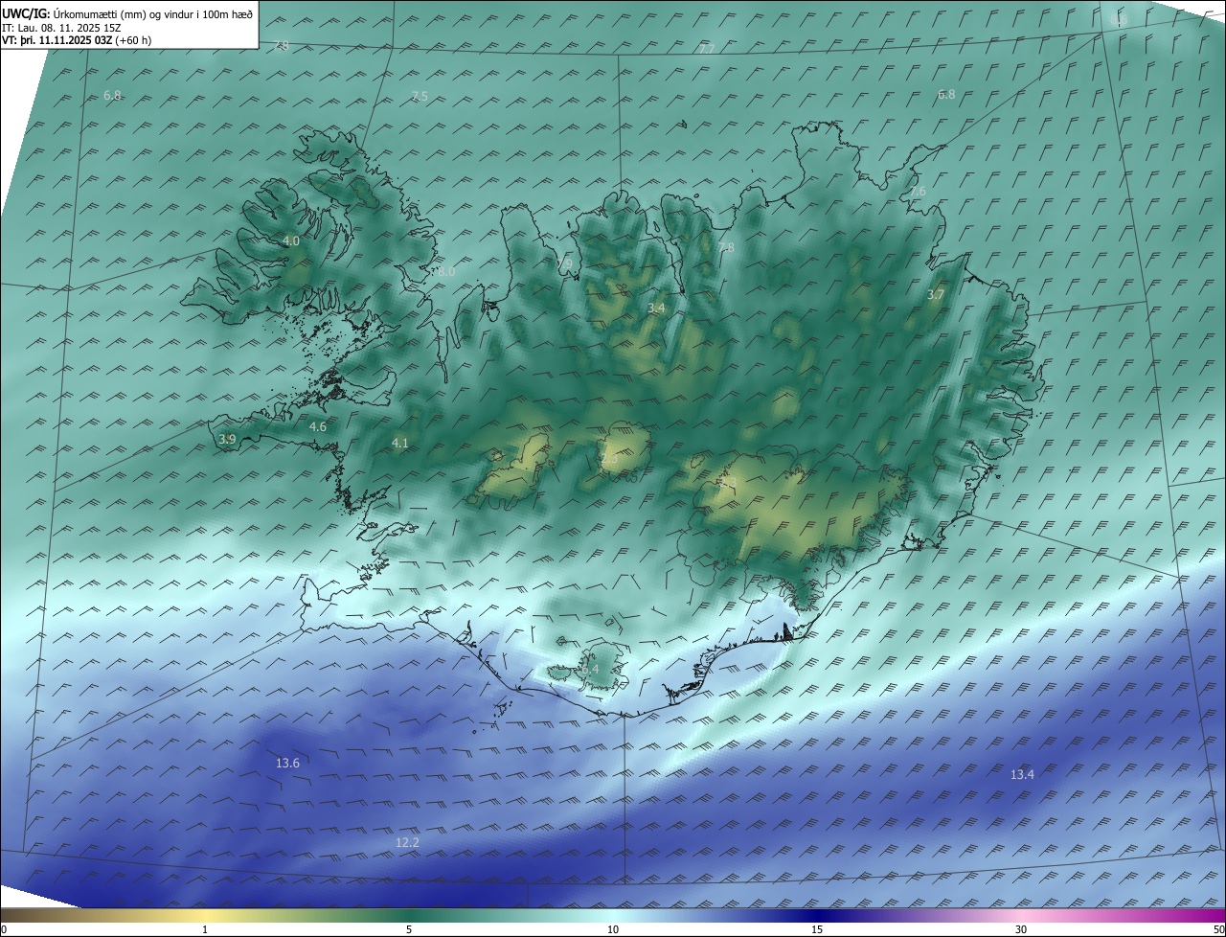Click the 4.6 value label
The width and height of the screenshot is (1226, 937).
tap(318, 427)
